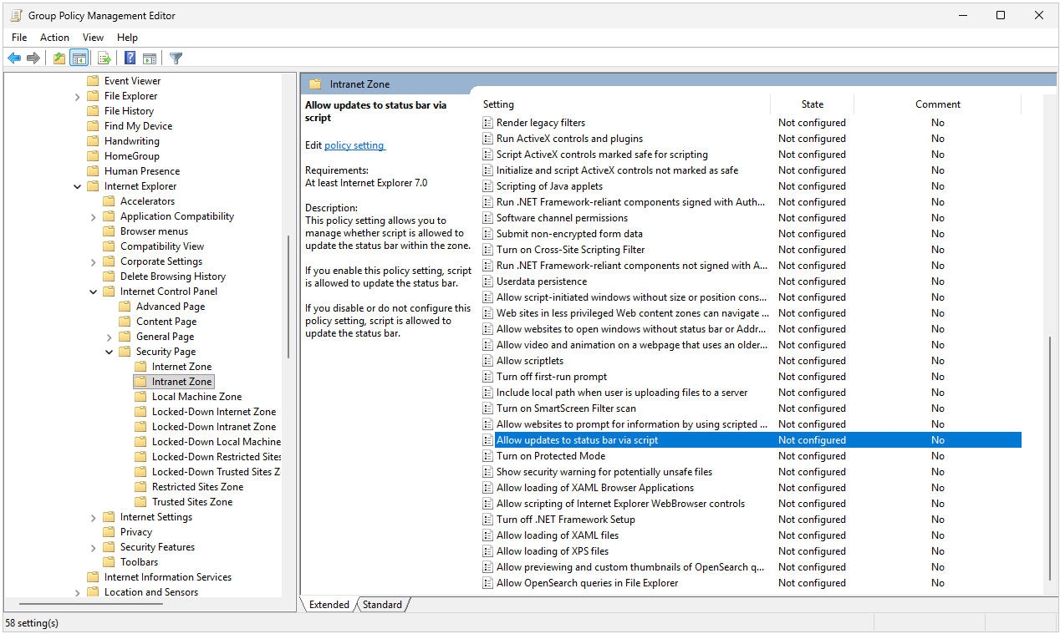This screenshot has width=1060, height=634.
Task: Click the policy icon for Turn on Protected Mode
Action: pos(488,456)
